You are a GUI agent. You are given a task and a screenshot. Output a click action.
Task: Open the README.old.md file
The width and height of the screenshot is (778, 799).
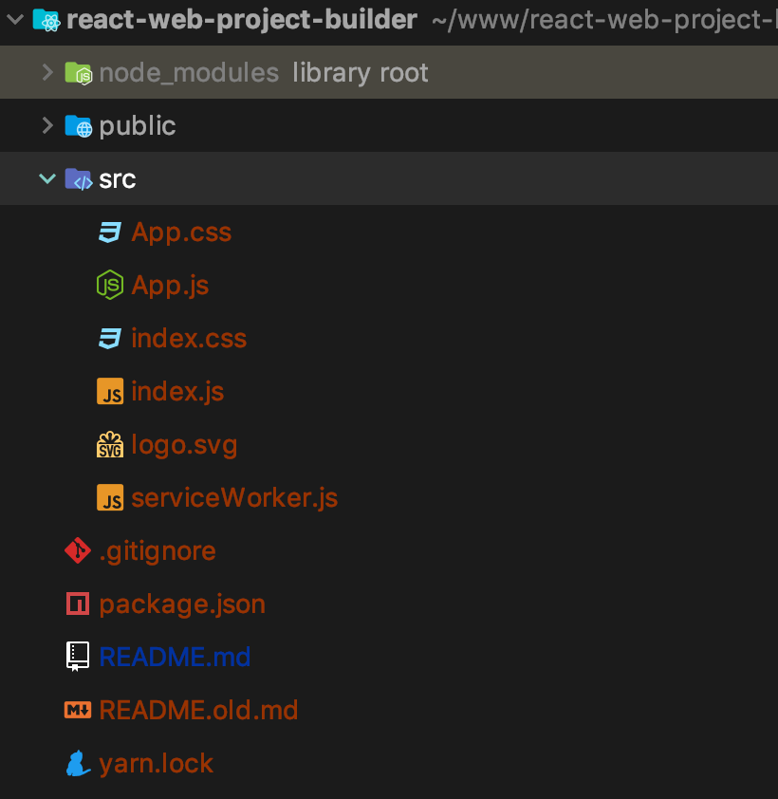[x=198, y=710]
